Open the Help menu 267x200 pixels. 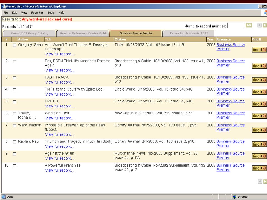tap(61, 12)
